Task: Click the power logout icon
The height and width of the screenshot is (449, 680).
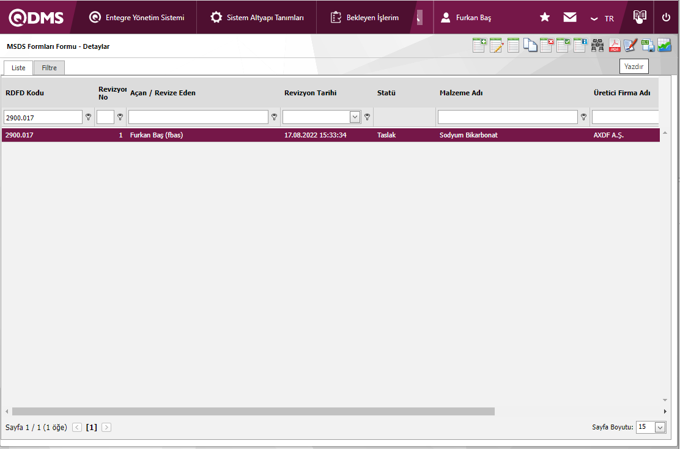Action: pos(666,18)
